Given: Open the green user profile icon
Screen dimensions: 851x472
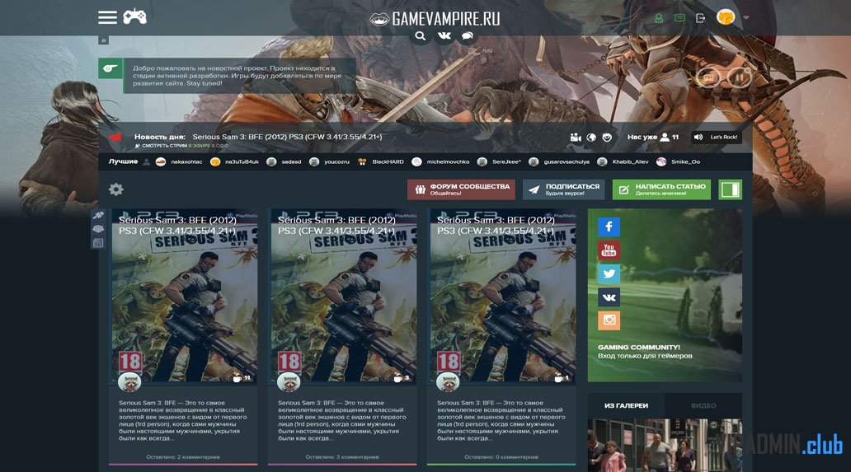Looking at the screenshot, I should (658, 18).
